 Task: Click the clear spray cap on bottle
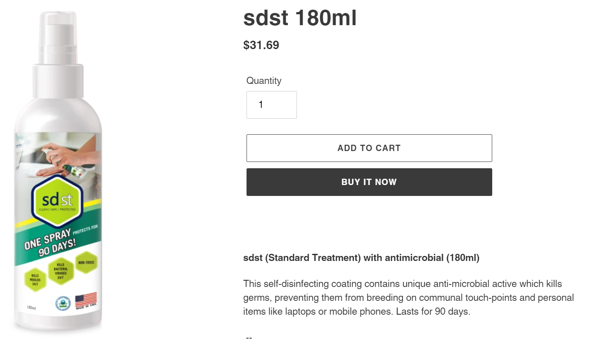pos(58,38)
